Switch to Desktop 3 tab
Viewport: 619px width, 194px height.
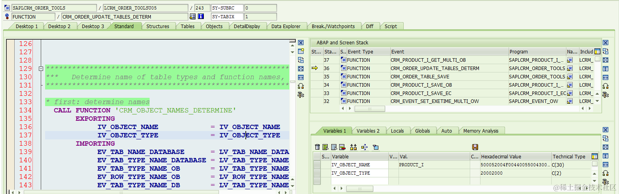click(x=93, y=26)
